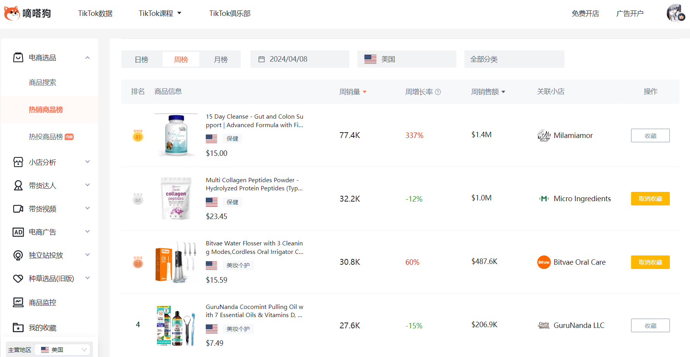The image size is (690, 357).
Task: Switch to the 周榜 tab
Action: 181,59
